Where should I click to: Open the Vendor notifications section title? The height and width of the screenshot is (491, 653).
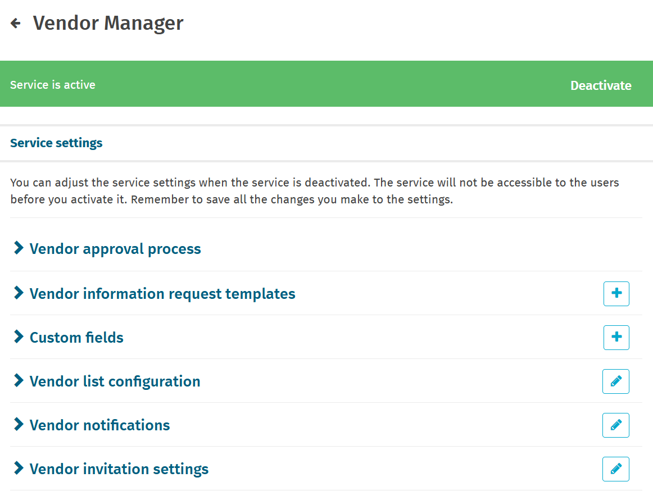tap(99, 425)
